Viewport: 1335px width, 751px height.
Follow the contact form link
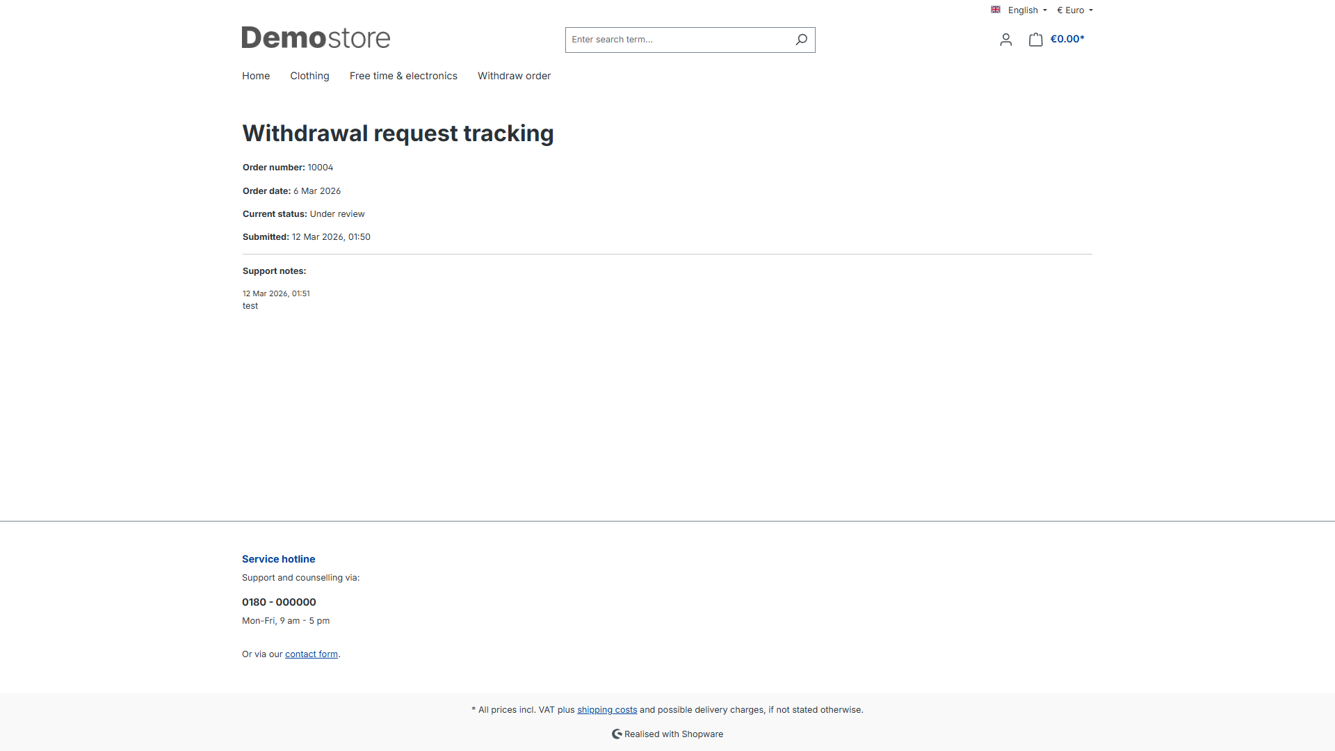coord(311,654)
